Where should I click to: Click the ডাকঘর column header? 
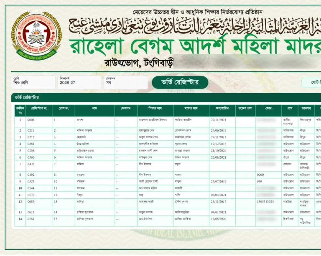tap(306, 110)
